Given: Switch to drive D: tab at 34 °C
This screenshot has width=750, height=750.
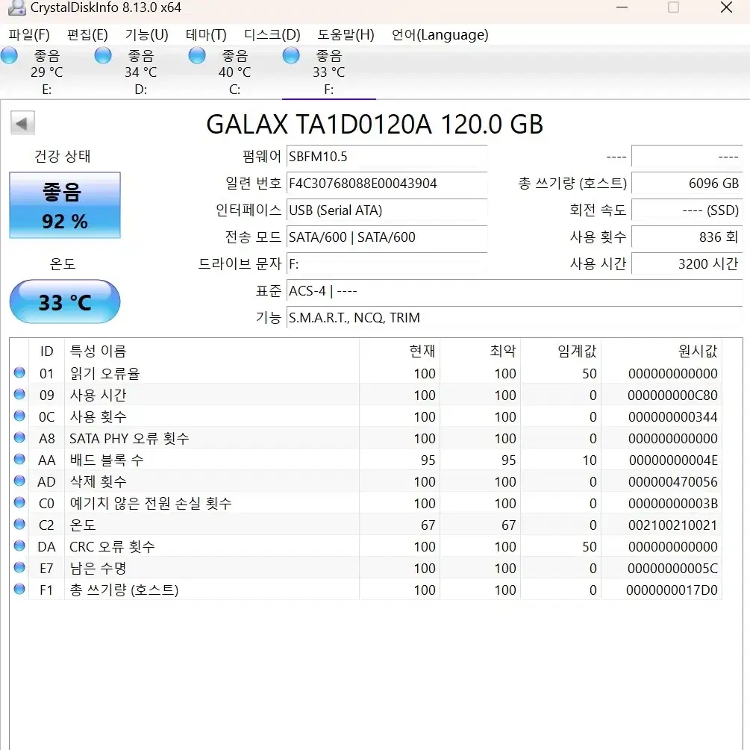Looking at the screenshot, I should click(140, 72).
